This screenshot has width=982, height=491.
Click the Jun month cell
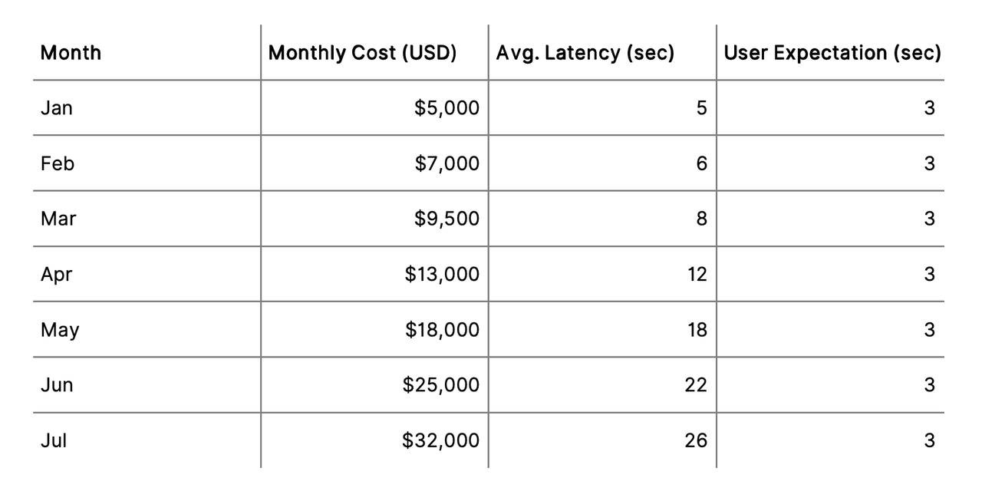tap(57, 385)
